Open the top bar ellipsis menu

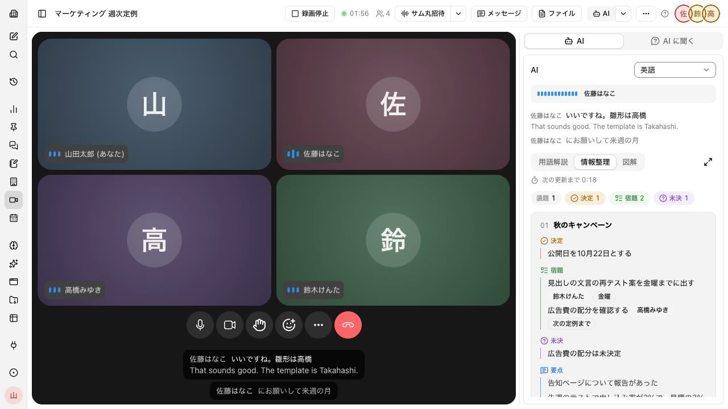(x=646, y=14)
